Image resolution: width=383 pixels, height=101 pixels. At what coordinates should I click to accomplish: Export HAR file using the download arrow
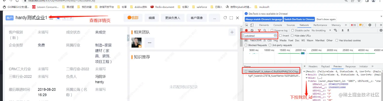coord(348,30)
